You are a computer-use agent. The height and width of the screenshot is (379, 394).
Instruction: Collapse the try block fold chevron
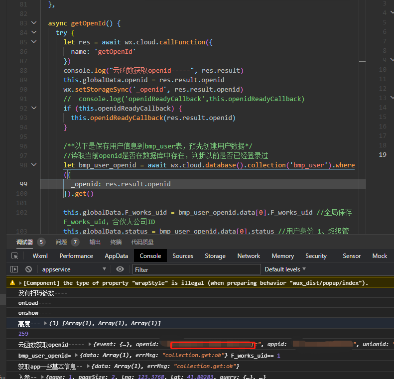(x=34, y=32)
